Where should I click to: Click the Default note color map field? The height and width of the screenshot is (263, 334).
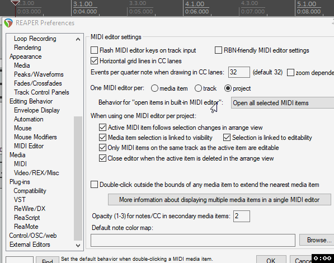193,240
